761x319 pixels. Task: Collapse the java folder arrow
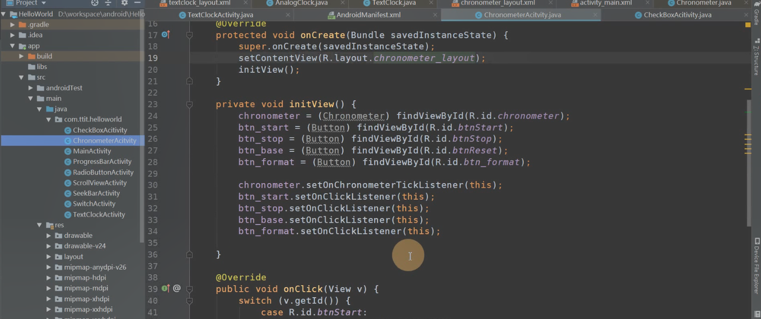(40, 109)
